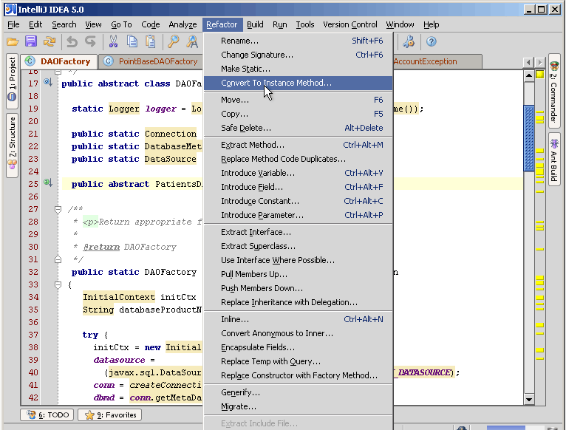The image size is (566, 430).
Task: Select Convert To Instance Method
Action: 299,83
